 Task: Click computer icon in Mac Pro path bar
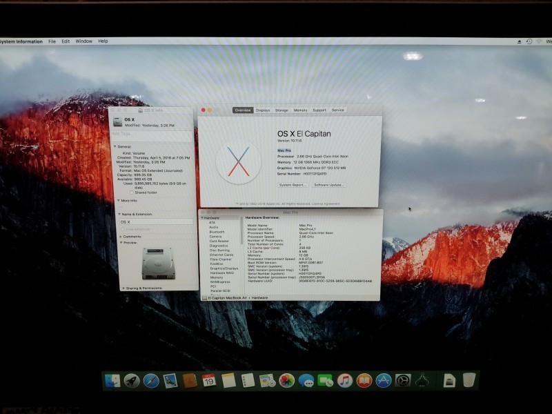(204, 298)
